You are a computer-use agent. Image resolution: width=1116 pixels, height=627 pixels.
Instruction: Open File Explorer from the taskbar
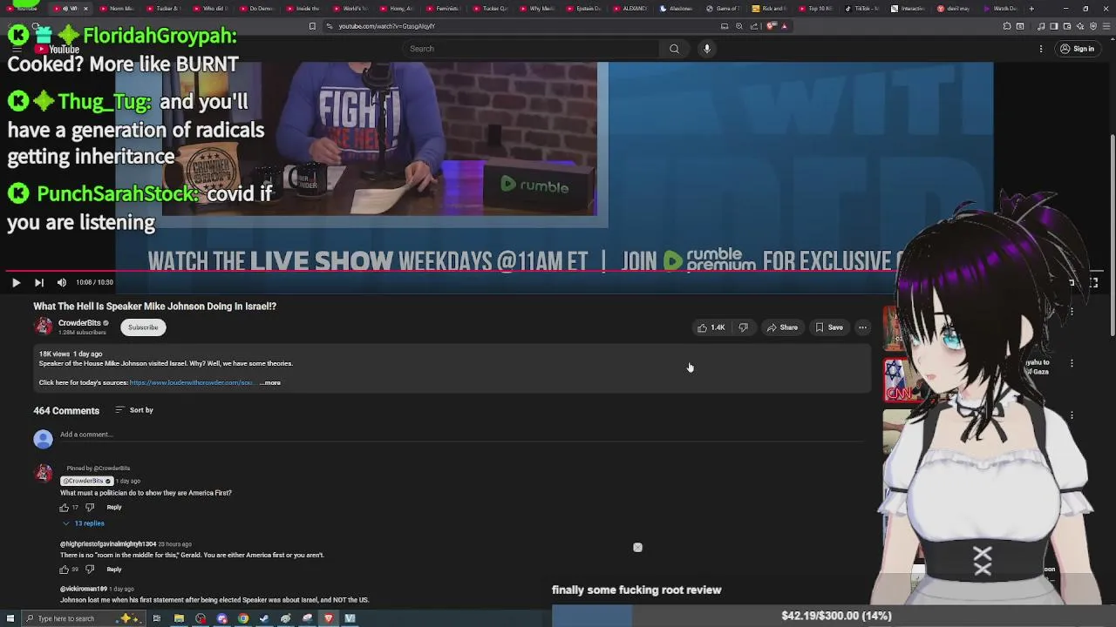[179, 618]
